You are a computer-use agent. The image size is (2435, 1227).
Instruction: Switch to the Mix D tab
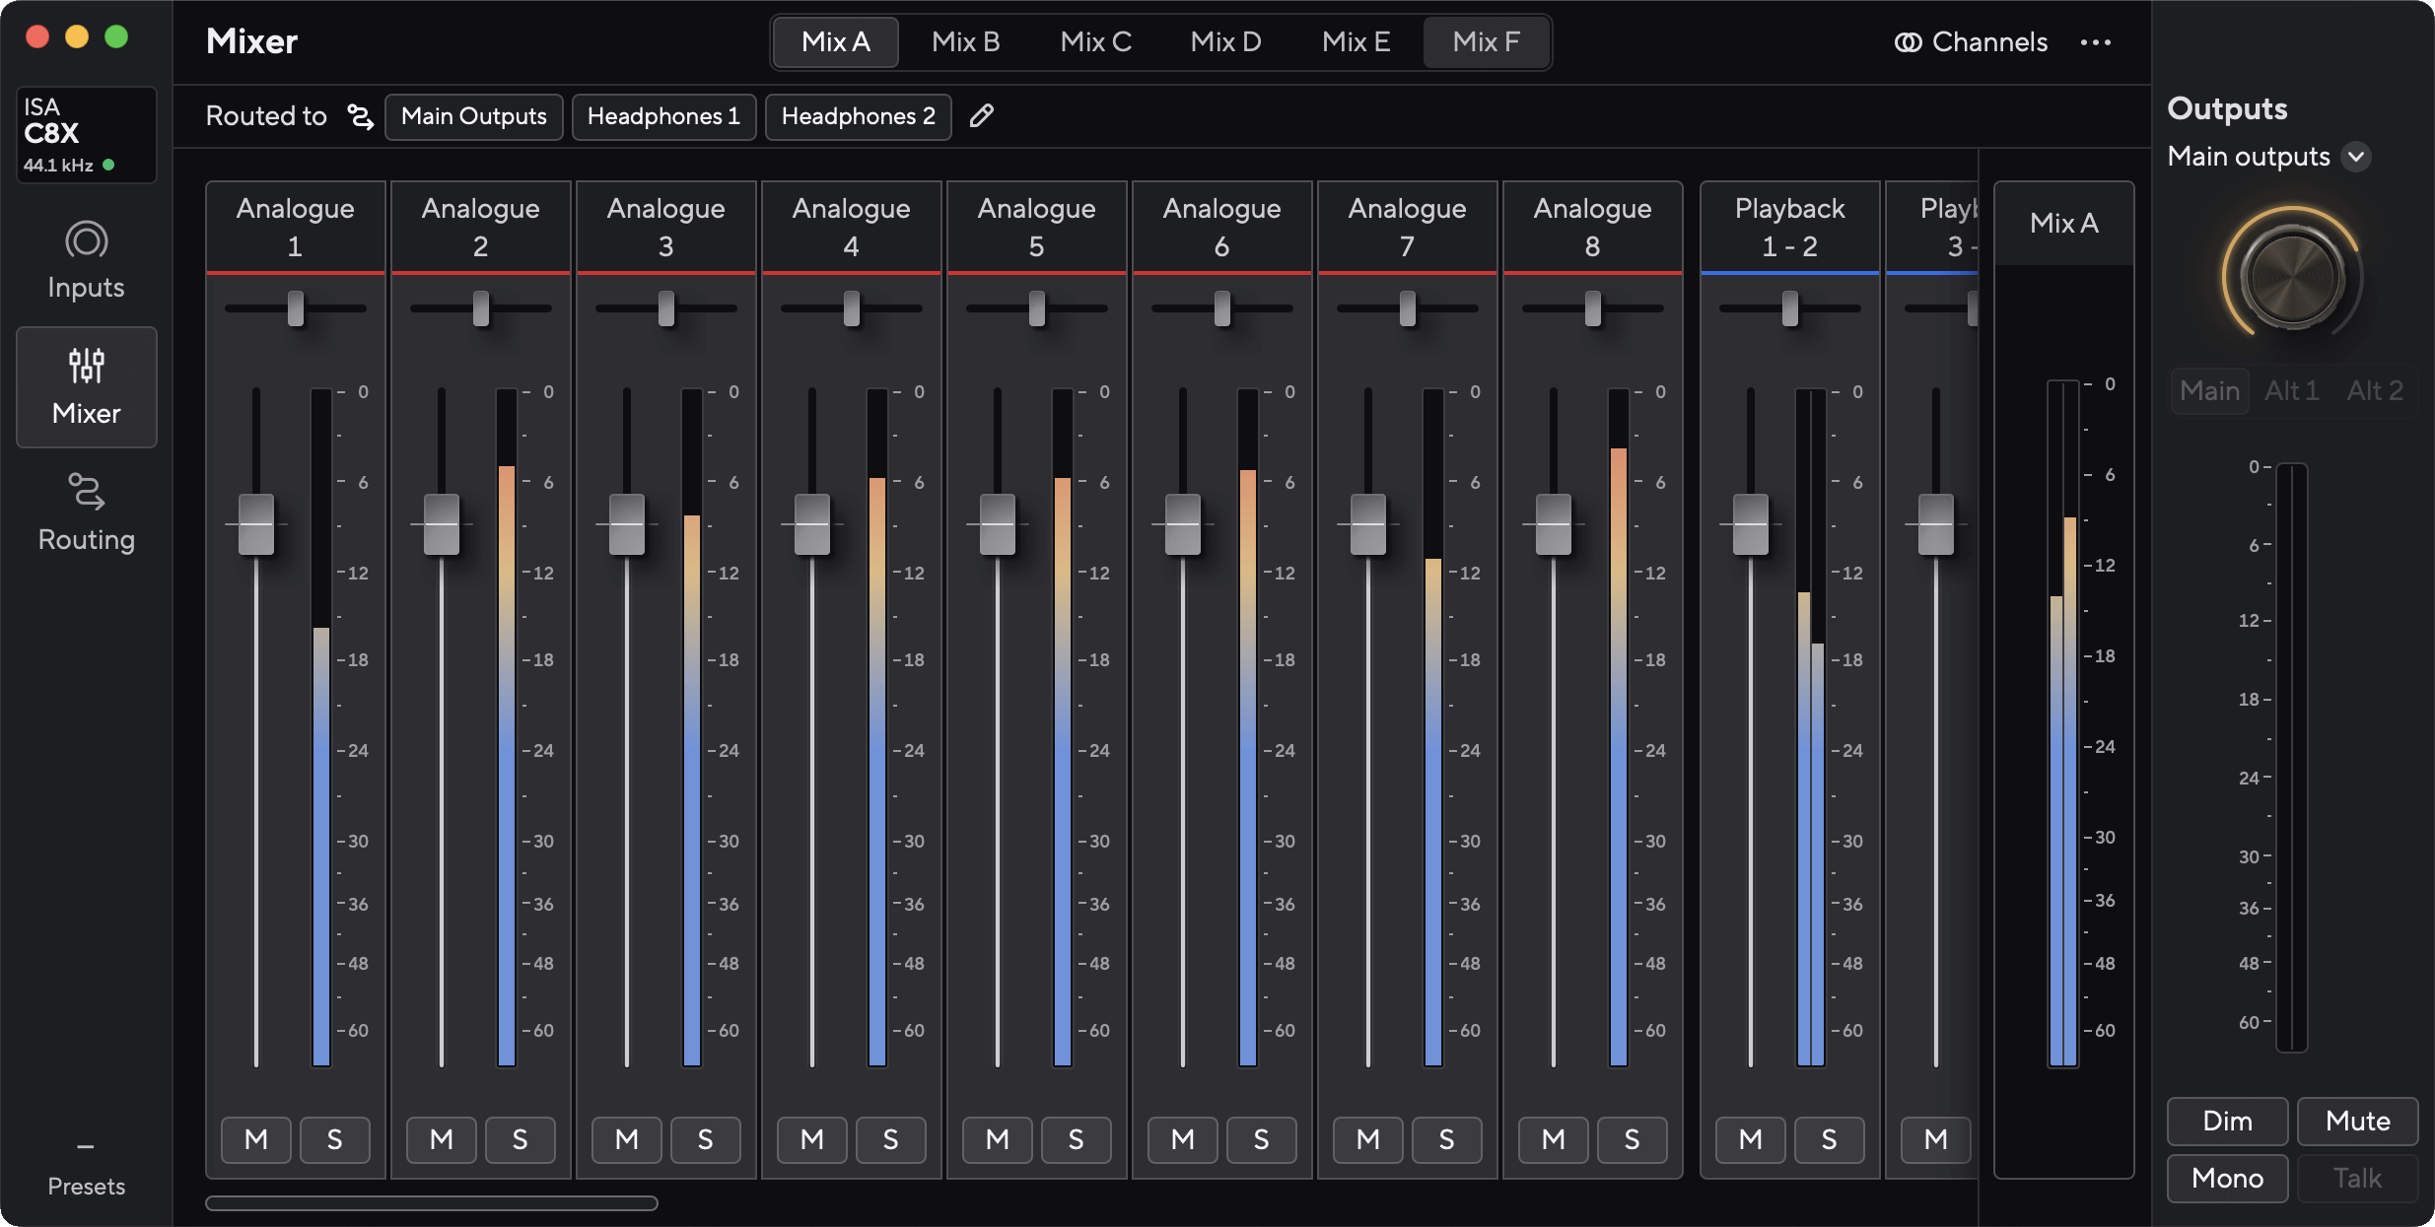pos(1226,42)
